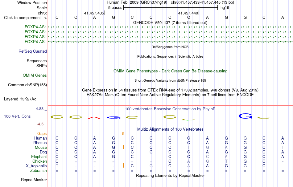The width and height of the screenshot is (293, 187).
Task: Open the RepeatMasker track label
Action: click(x=34, y=180)
